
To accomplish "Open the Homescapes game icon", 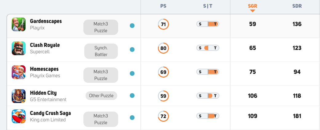I will click(18, 72).
